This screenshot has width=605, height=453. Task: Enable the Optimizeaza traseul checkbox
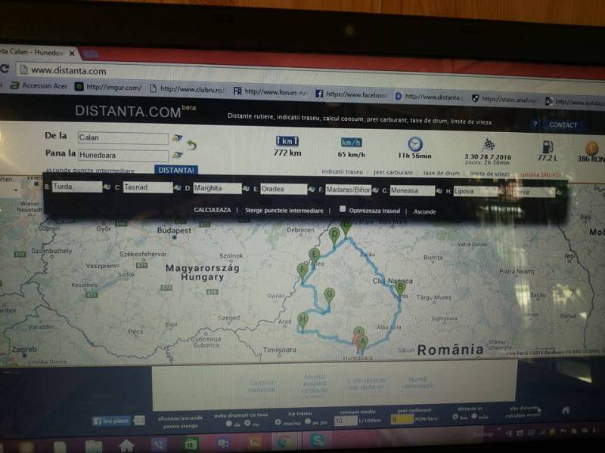[x=343, y=209]
